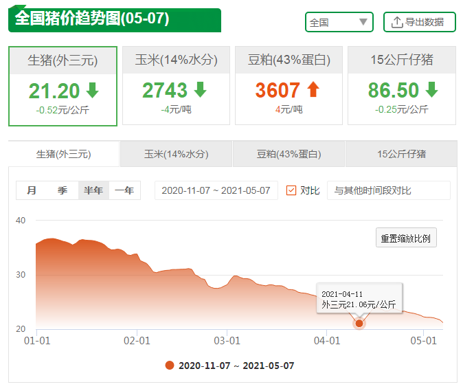This screenshot has height=391, width=463.
Task: Open the 2020-11-07 ~ 2021-05-07 date range field
Action: point(216,190)
